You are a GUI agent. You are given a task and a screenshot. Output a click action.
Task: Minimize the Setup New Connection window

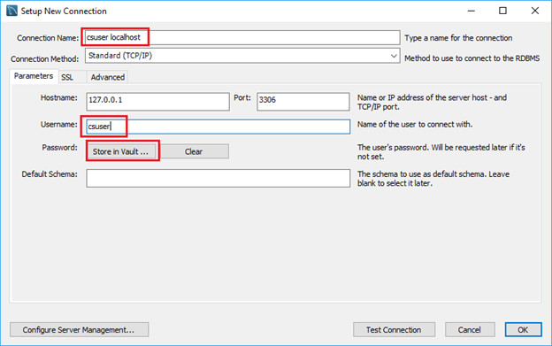tap(471, 11)
